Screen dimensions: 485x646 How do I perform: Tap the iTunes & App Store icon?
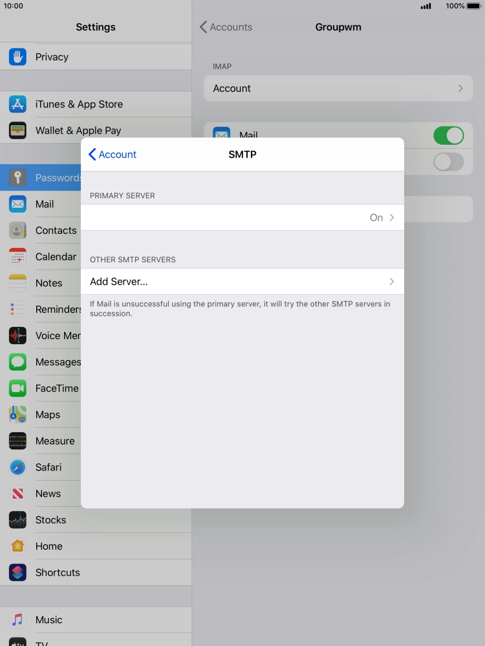point(18,104)
